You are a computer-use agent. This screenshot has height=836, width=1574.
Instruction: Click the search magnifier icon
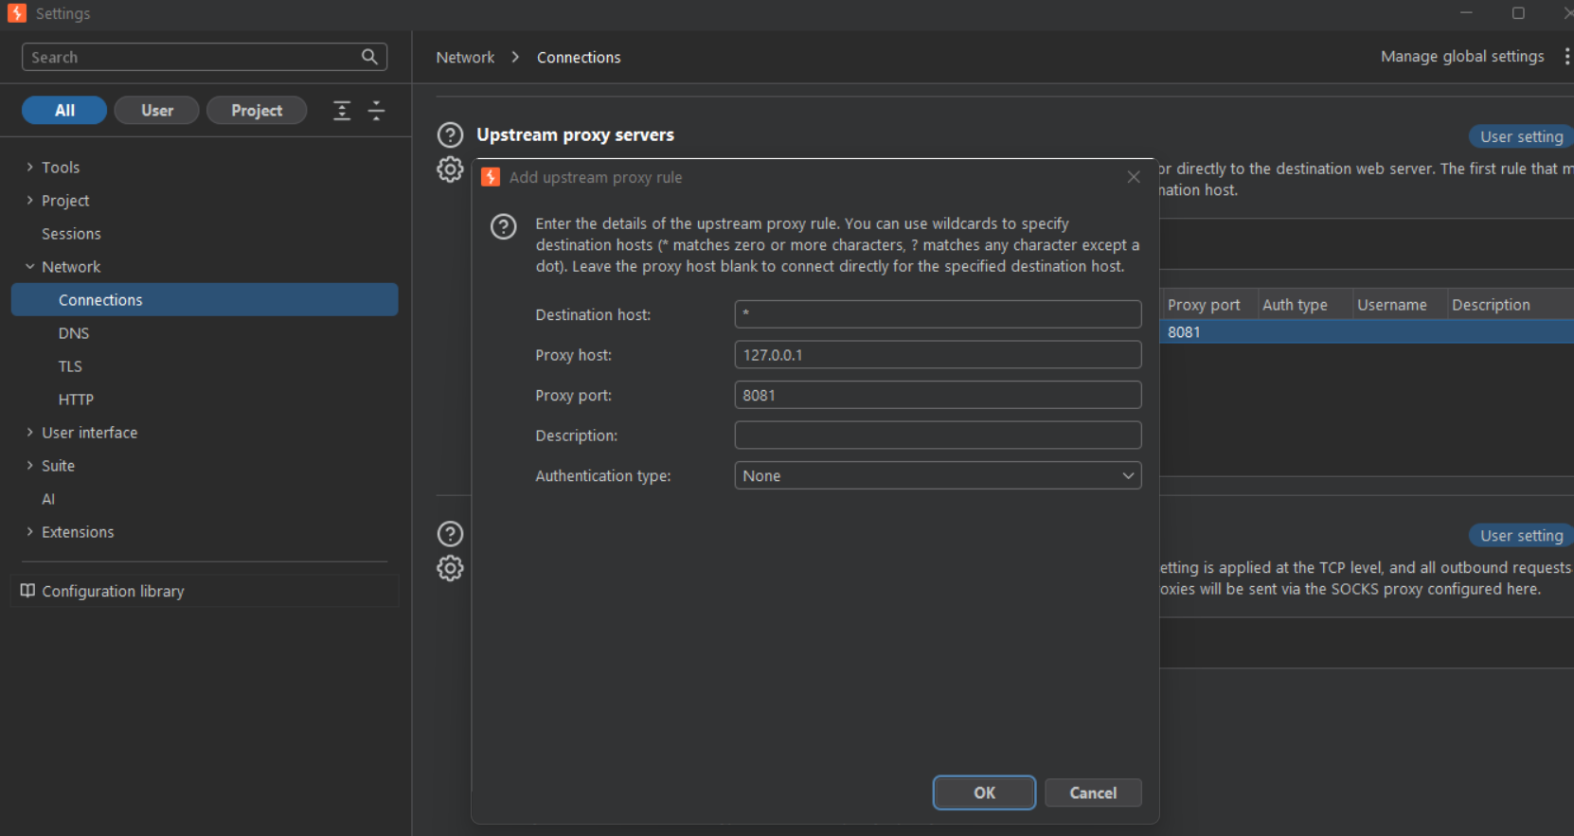click(x=369, y=57)
